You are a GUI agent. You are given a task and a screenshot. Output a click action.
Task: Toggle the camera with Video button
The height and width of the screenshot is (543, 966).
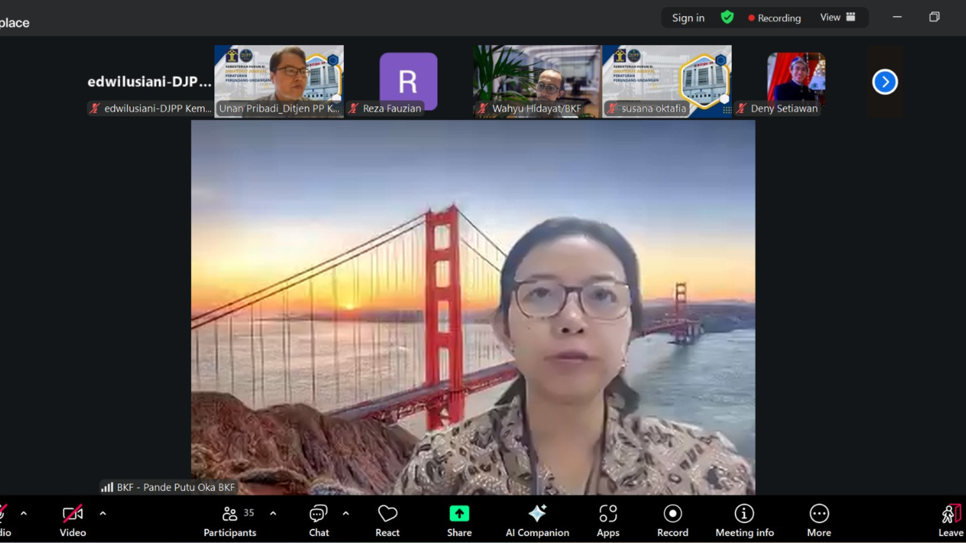pyautogui.click(x=73, y=514)
